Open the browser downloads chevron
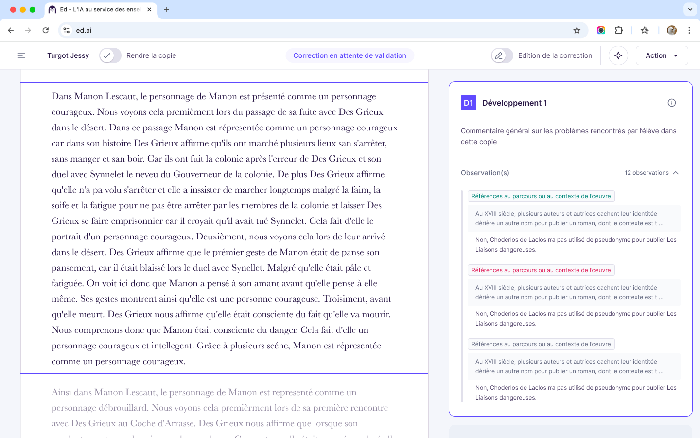The width and height of the screenshot is (700, 438). click(x=690, y=9)
